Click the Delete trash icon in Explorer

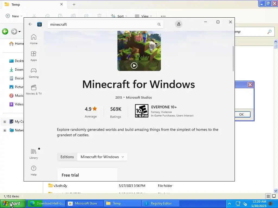99,16
